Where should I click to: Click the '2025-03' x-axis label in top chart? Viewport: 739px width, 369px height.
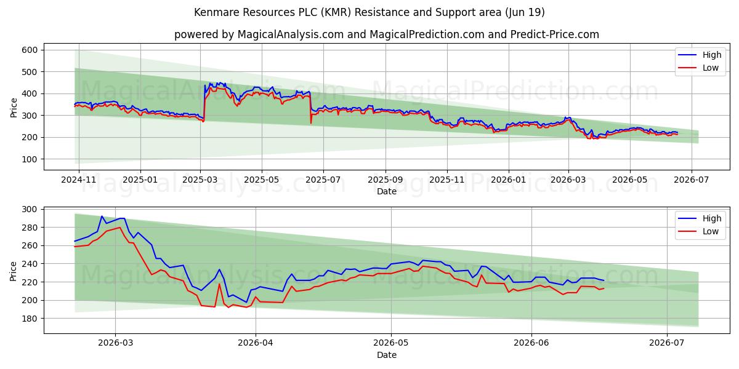200,180
